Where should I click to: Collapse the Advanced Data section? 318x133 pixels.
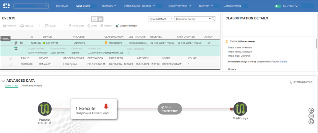3,81
